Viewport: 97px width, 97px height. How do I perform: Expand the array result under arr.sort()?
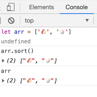3,61
